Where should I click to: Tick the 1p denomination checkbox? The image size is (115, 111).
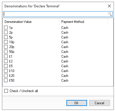(x=6, y=28)
